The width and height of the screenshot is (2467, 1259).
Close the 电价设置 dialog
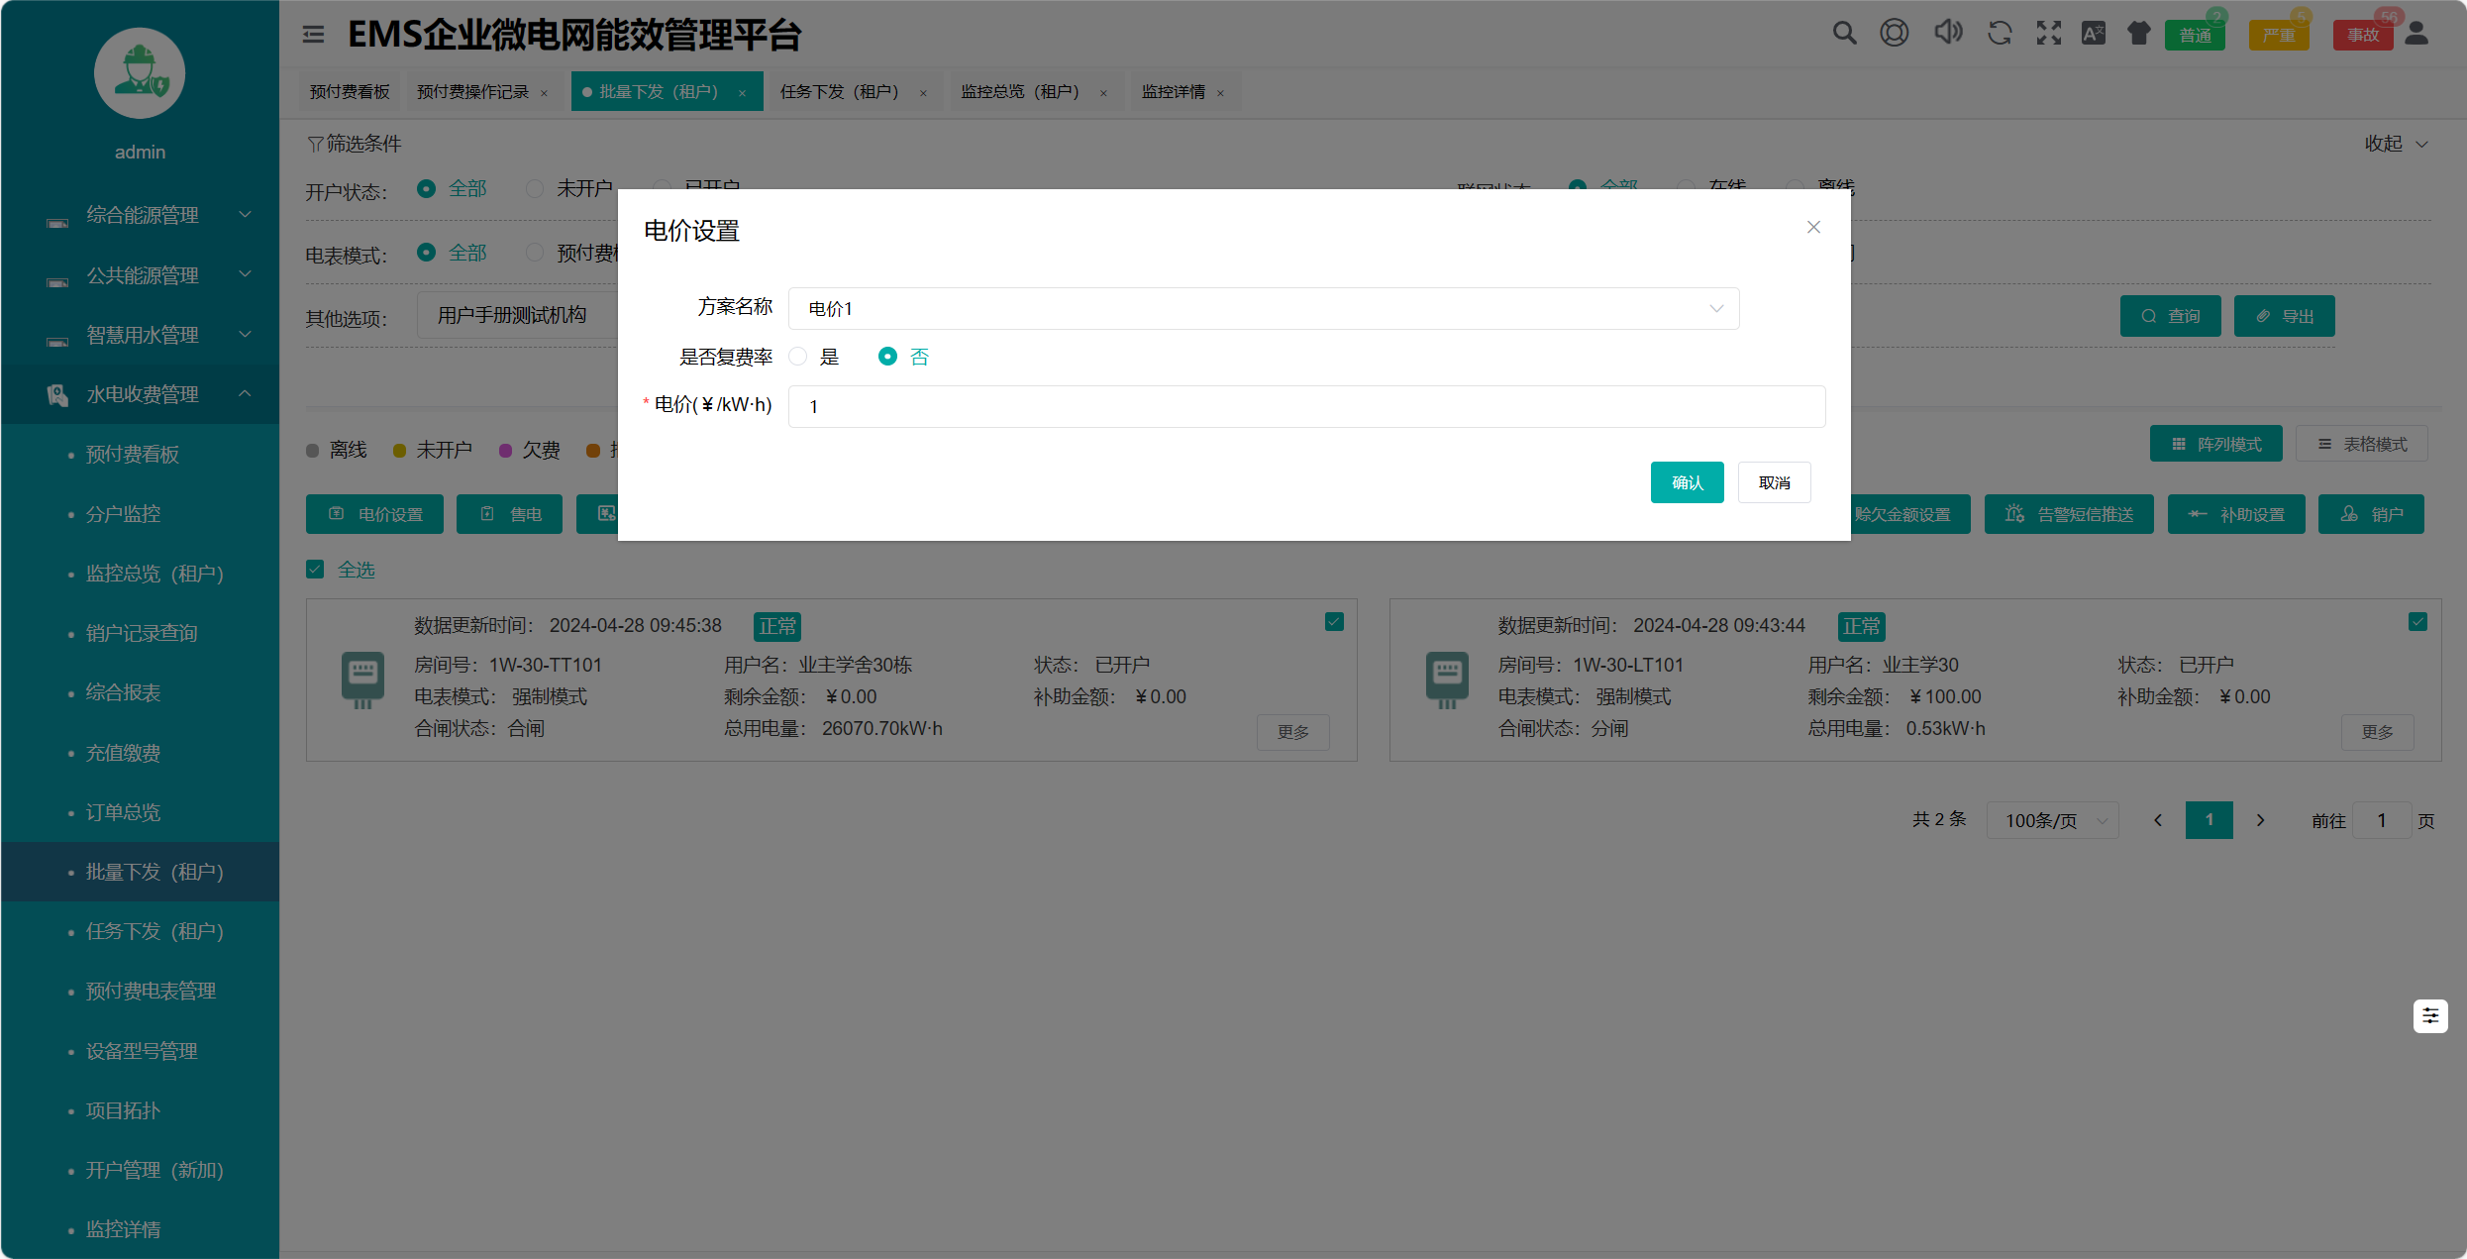pyautogui.click(x=1813, y=228)
